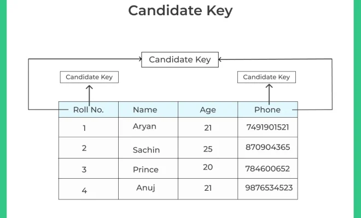Screen dimensions: 361x218
Task: Click the up arrow above Phone column
Action: (x=269, y=93)
